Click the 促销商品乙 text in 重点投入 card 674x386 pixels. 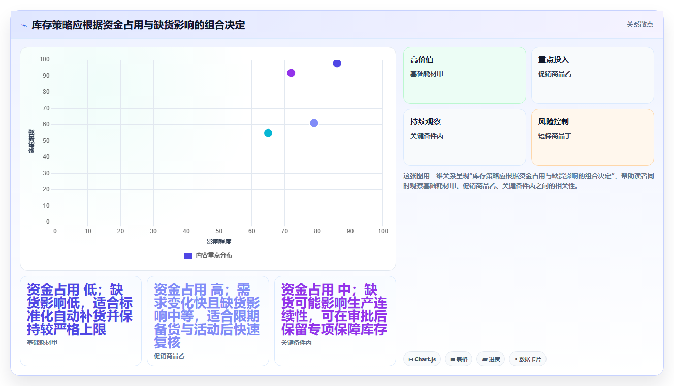point(555,74)
